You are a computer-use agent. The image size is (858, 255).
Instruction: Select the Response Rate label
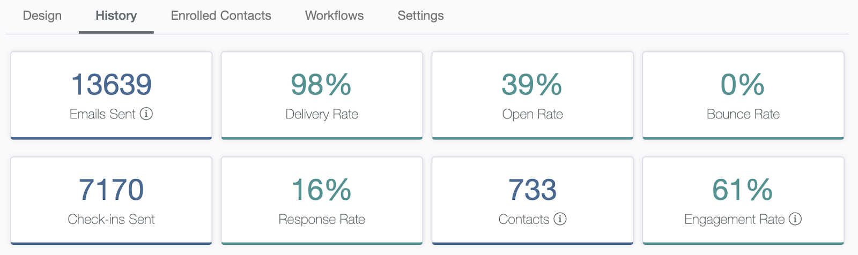pyautogui.click(x=322, y=219)
